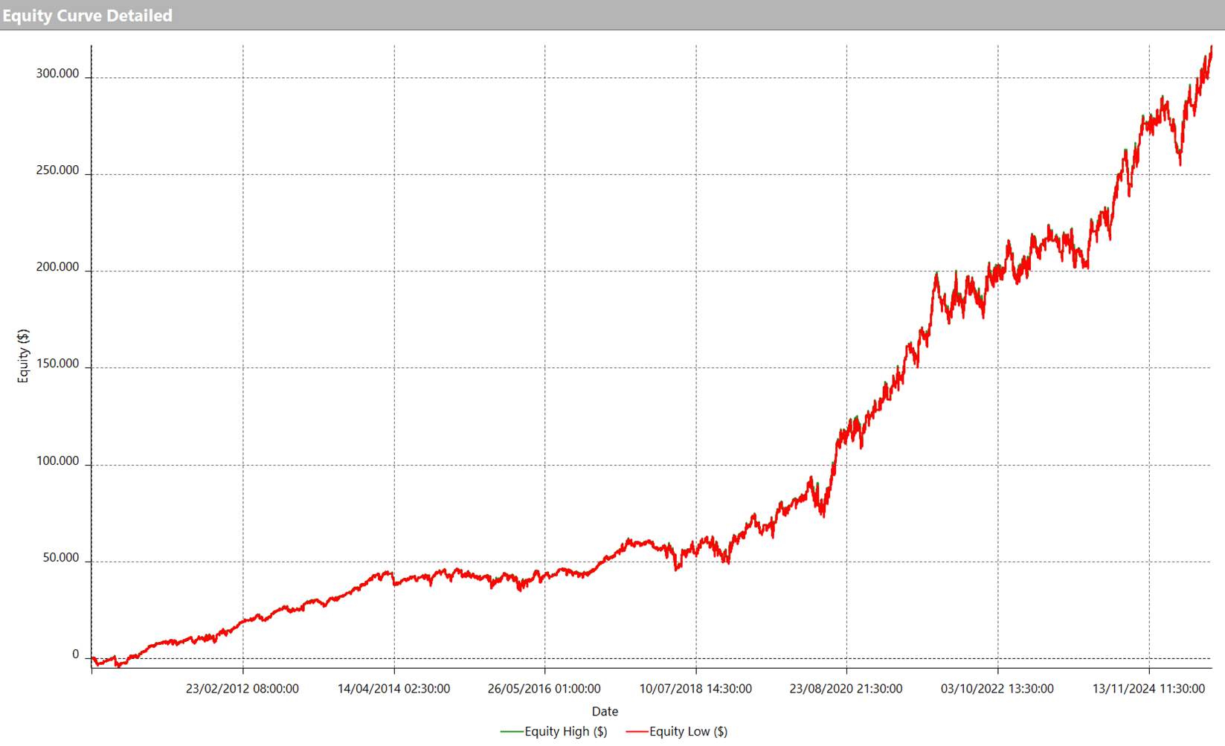The height and width of the screenshot is (746, 1225).
Task: Click the Equity Curve Detailed title bar
Action: [x=88, y=15]
